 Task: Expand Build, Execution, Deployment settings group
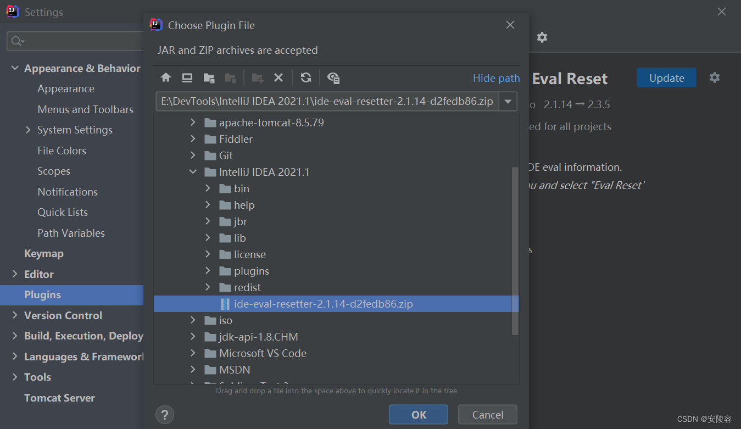(15, 336)
